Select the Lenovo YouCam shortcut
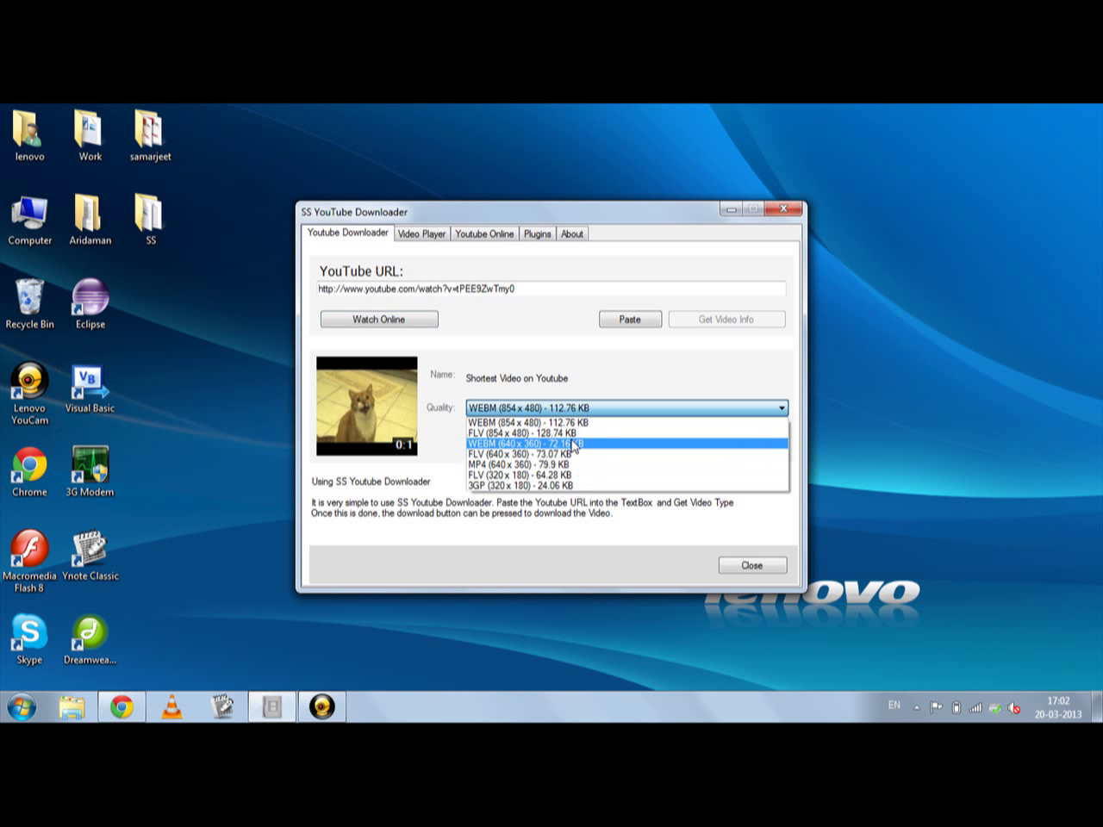The width and height of the screenshot is (1103, 827). tap(29, 393)
